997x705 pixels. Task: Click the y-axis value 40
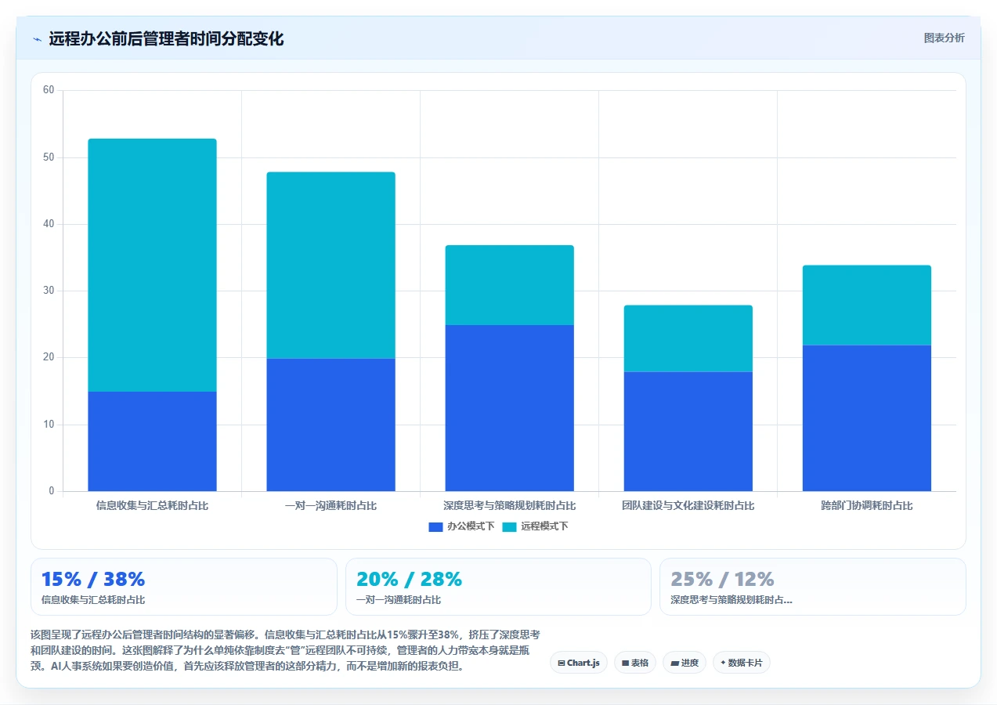(x=49, y=224)
